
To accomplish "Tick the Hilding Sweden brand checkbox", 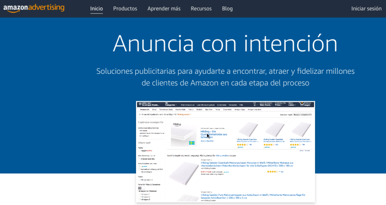I will click(x=139, y=180).
